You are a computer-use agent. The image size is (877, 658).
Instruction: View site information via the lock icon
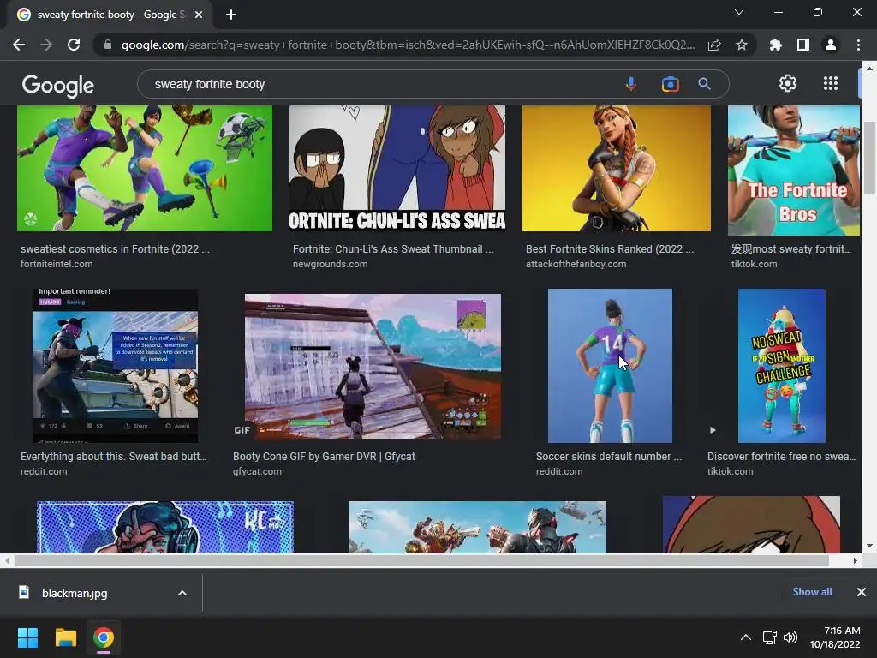[108, 45]
